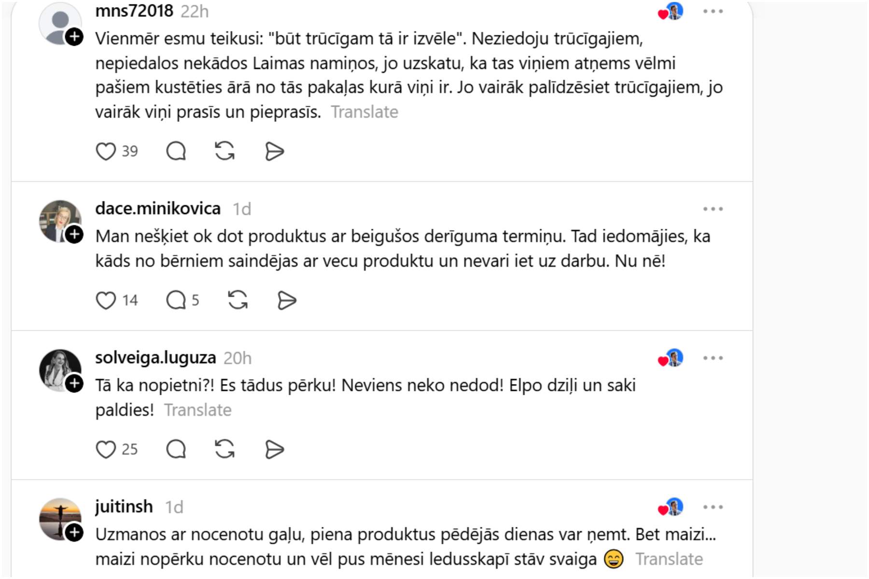Share solveiga.luguza's comment

(275, 450)
